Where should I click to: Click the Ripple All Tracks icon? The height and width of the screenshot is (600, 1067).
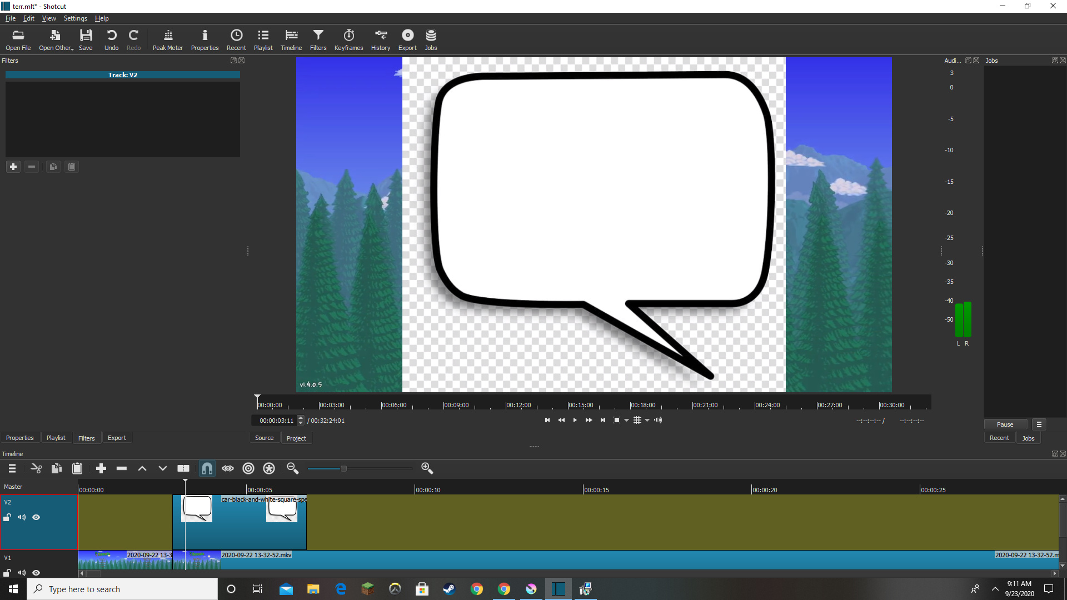click(x=269, y=468)
